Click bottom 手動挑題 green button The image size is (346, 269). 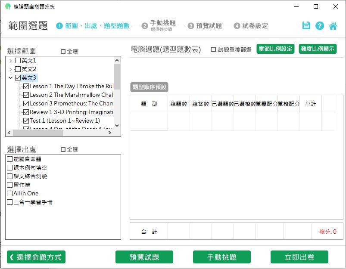222,257
